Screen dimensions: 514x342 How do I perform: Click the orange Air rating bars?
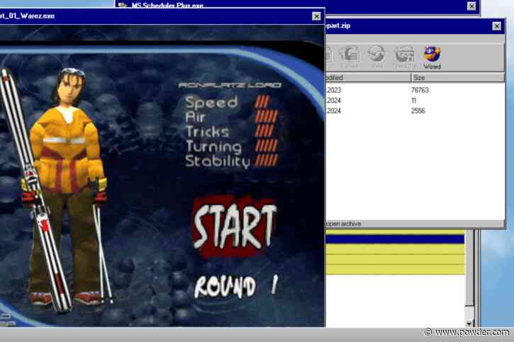(266, 117)
